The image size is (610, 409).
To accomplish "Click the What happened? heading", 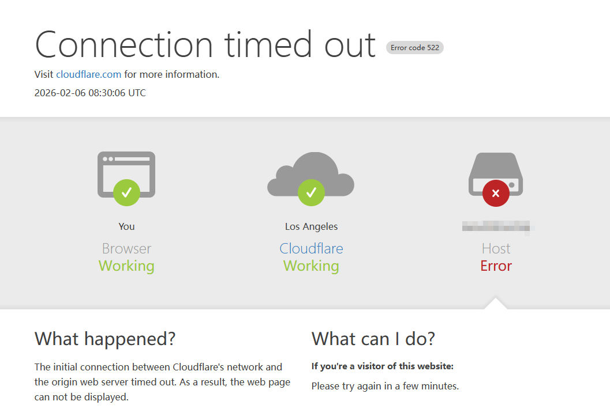I will (105, 339).
